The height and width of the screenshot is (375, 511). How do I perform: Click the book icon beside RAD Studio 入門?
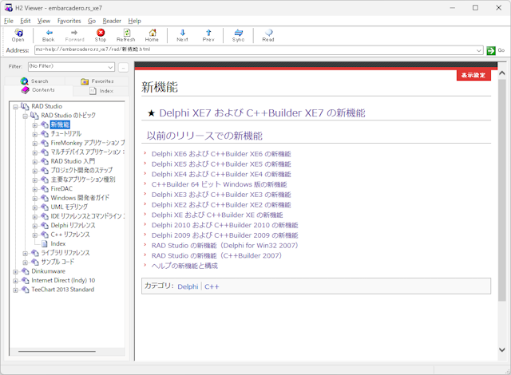[x=45, y=161]
